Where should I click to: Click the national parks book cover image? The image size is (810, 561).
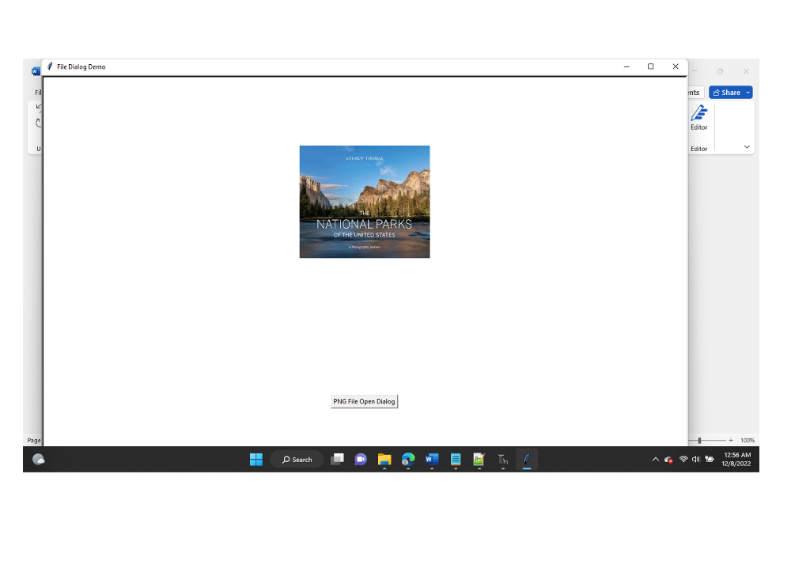[364, 201]
